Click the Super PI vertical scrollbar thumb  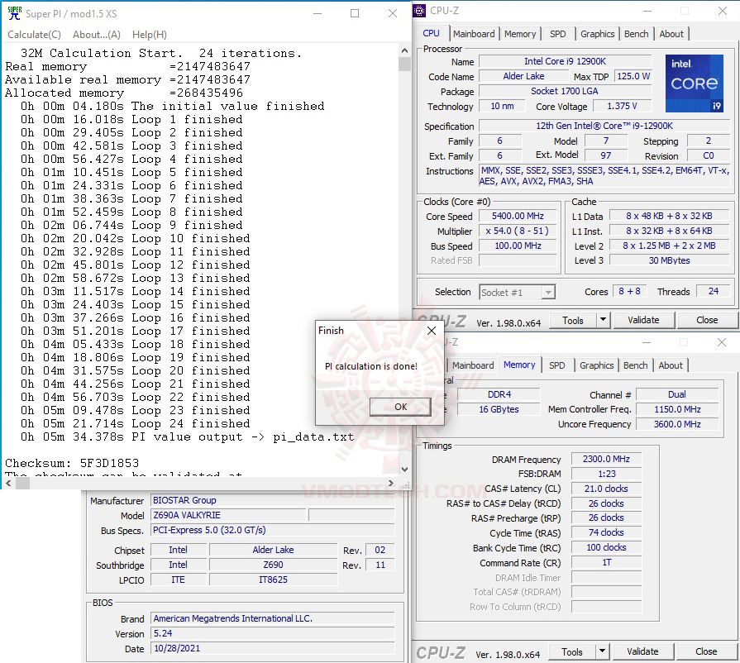(404, 64)
